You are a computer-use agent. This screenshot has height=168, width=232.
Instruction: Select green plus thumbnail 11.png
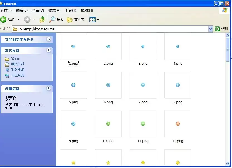coord(143,124)
